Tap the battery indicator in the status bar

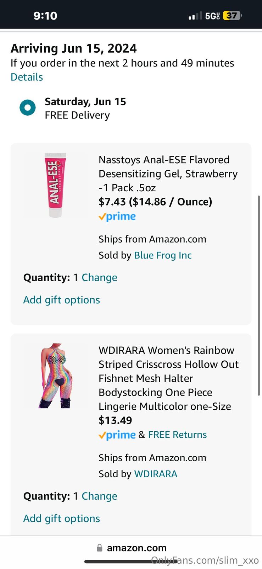(232, 16)
